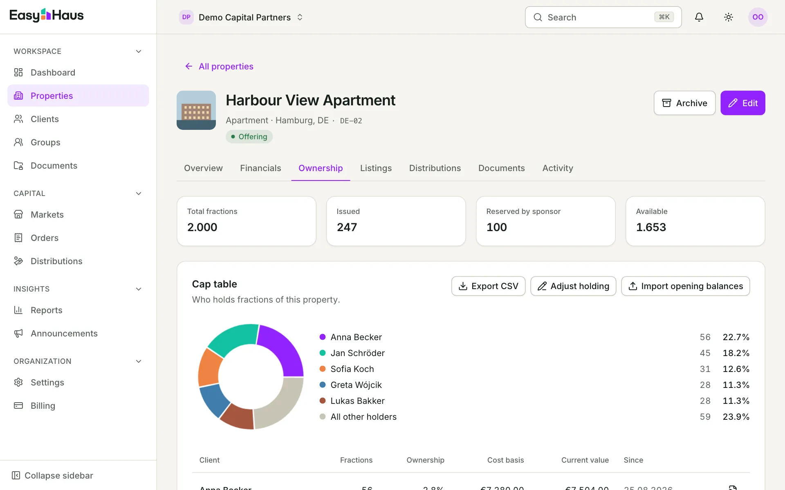The height and width of the screenshot is (490, 785).
Task: Collapse the Capital section chevron
Action: pyautogui.click(x=139, y=194)
